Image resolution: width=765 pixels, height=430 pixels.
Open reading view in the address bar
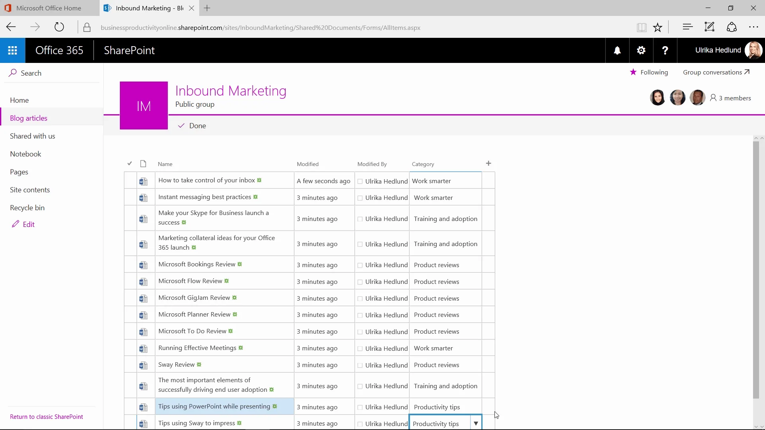point(641,27)
